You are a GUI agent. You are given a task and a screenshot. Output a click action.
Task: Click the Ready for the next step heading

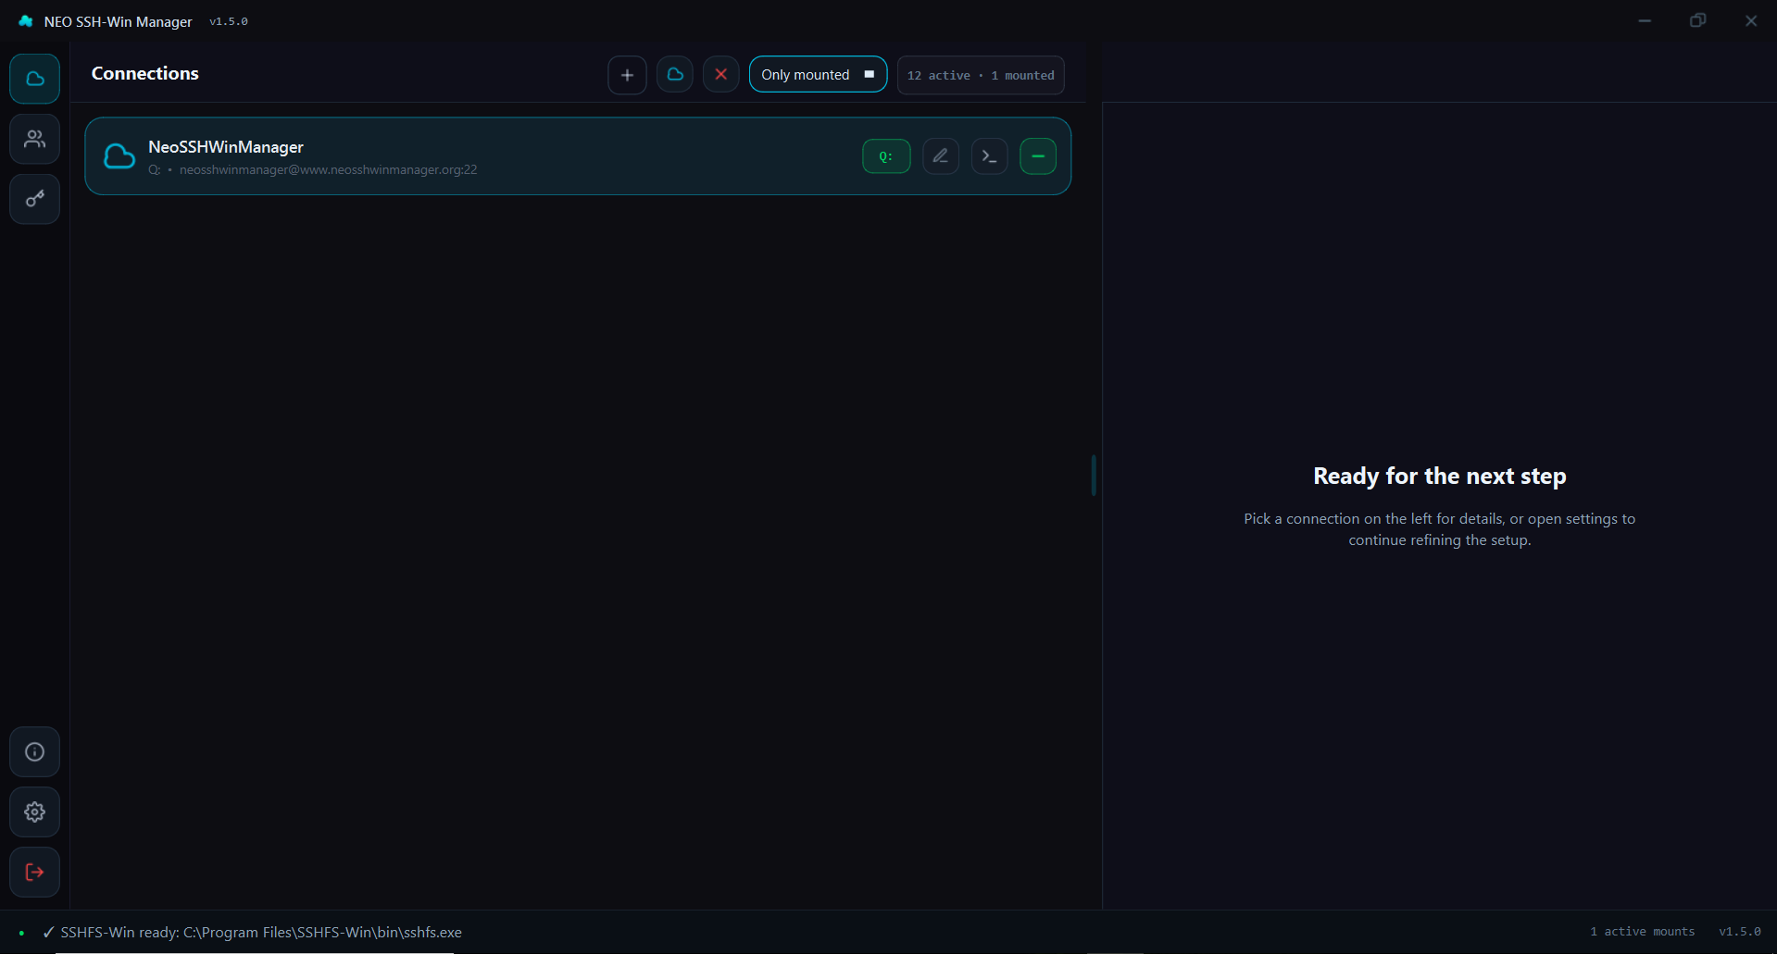(x=1440, y=476)
